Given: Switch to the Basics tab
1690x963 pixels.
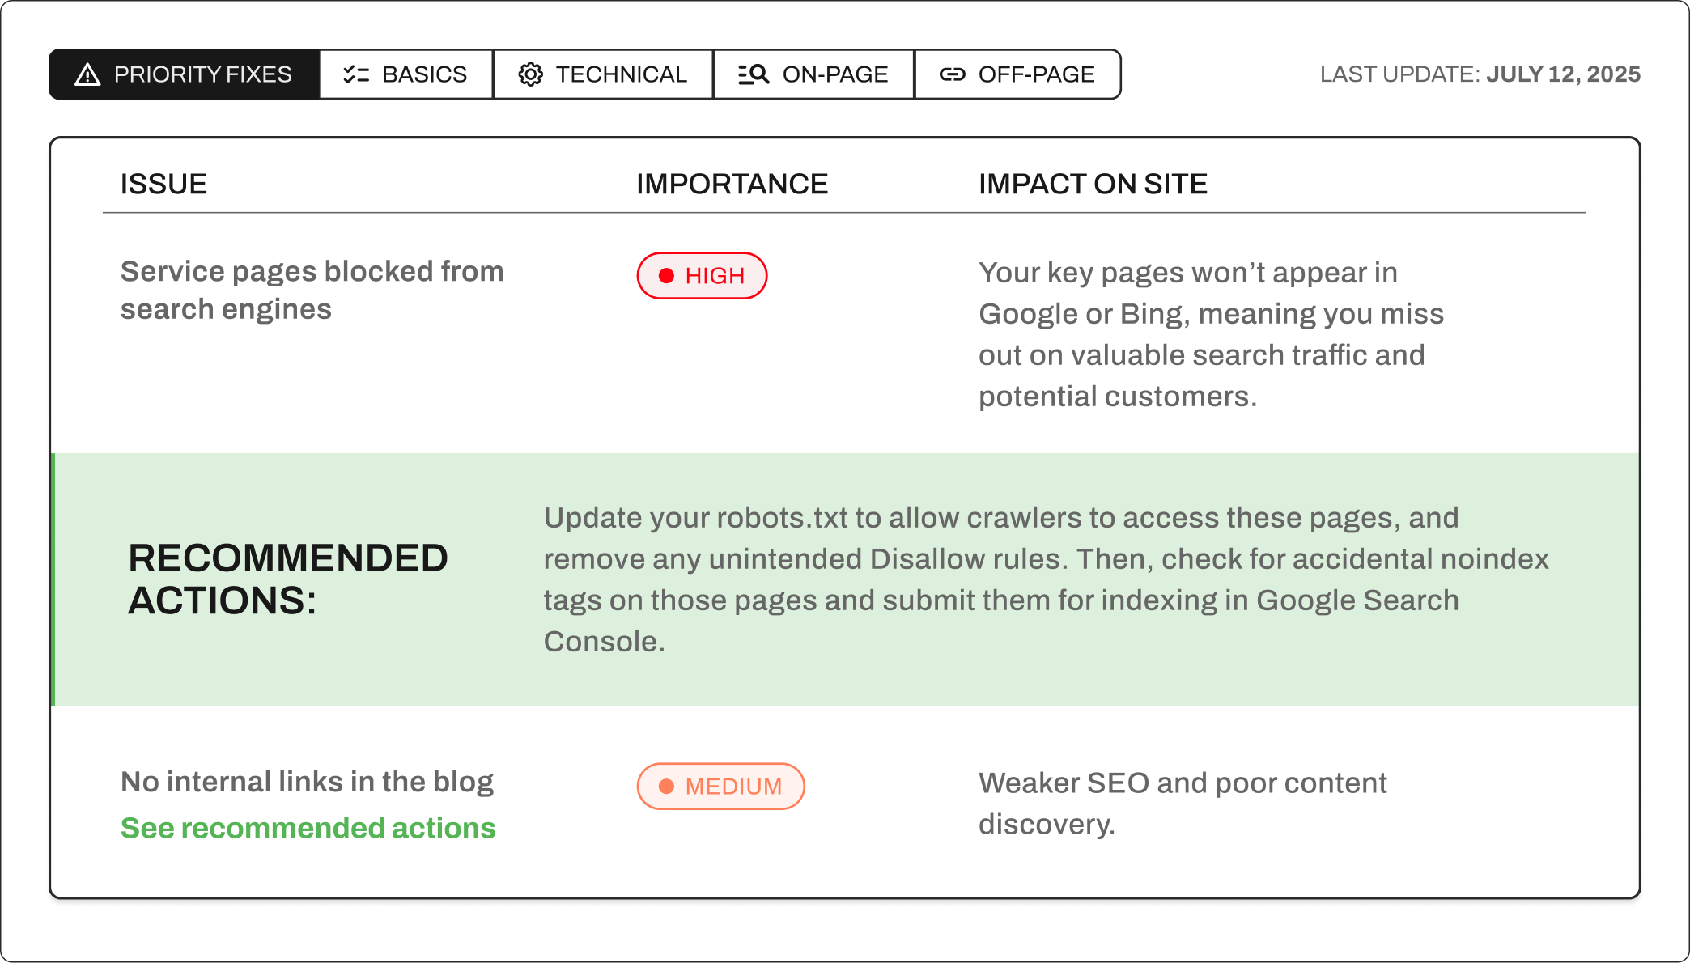Looking at the screenshot, I should click(406, 74).
